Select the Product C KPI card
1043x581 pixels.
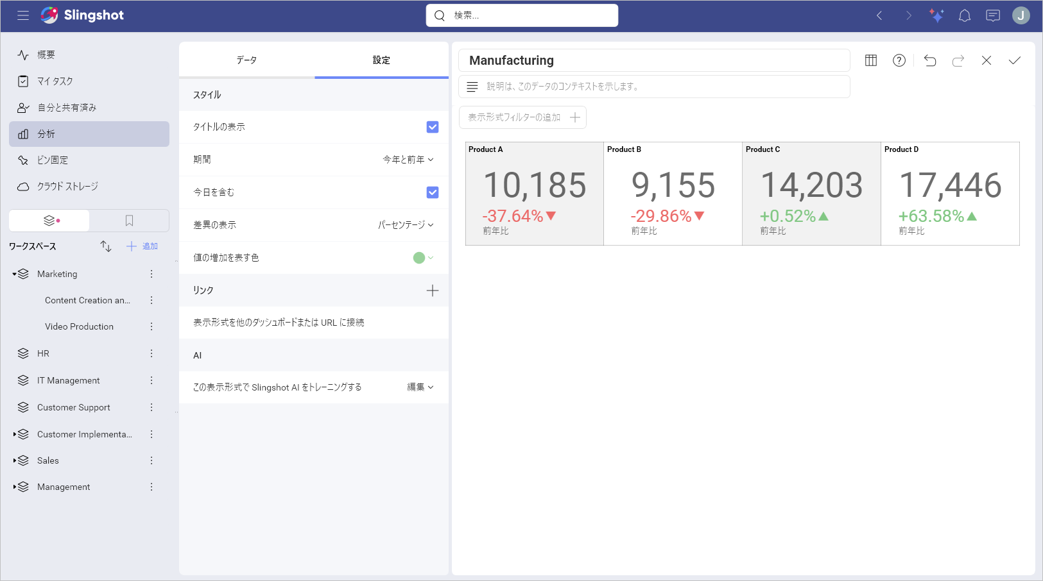coord(812,194)
